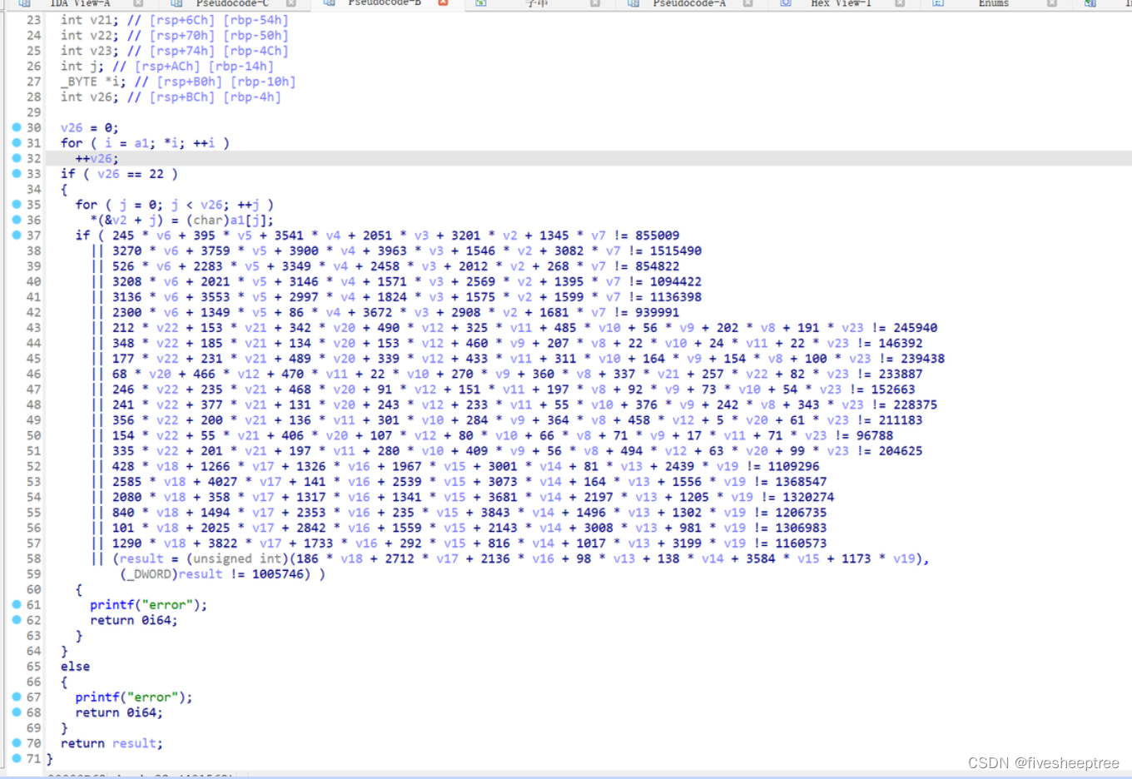Close the Pseudocode-B tab
1132x779 pixels.
pos(443,3)
